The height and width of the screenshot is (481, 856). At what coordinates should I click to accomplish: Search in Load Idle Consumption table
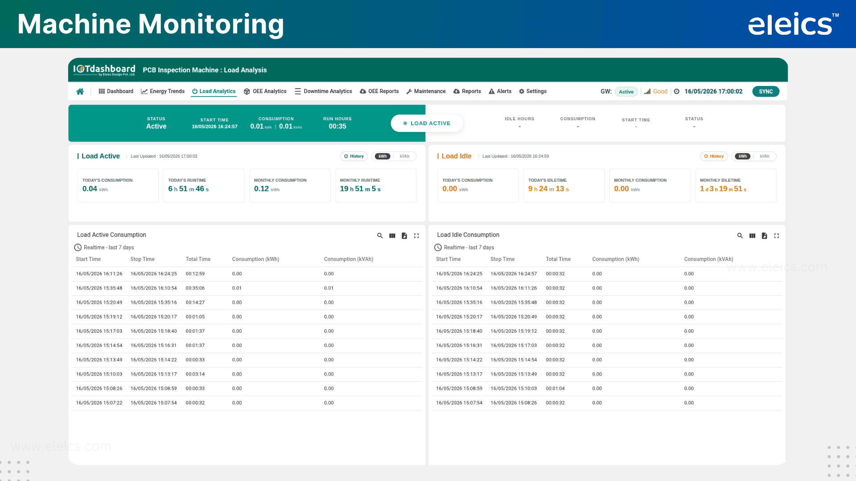(x=740, y=236)
